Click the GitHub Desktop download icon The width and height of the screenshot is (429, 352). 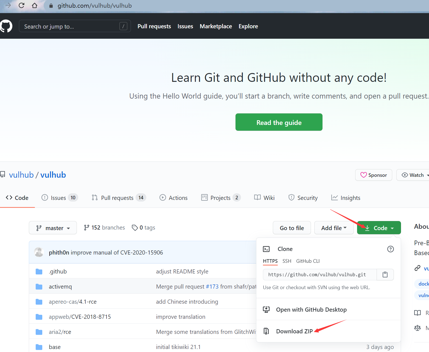point(266,309)
